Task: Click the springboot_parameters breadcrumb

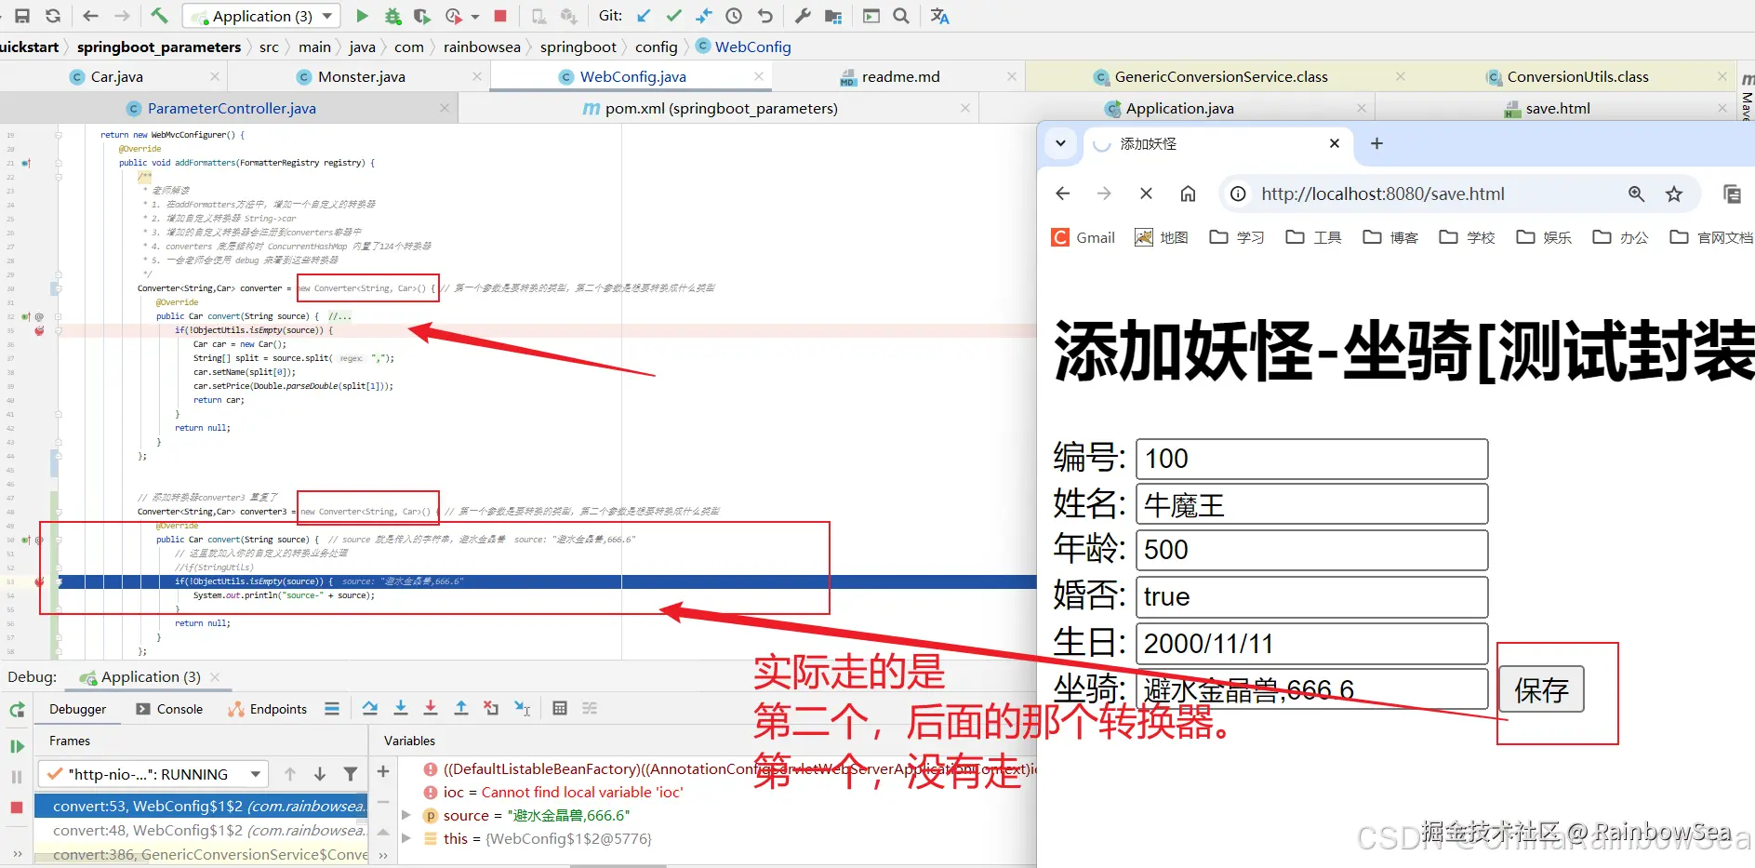Action: pos(159,47)
